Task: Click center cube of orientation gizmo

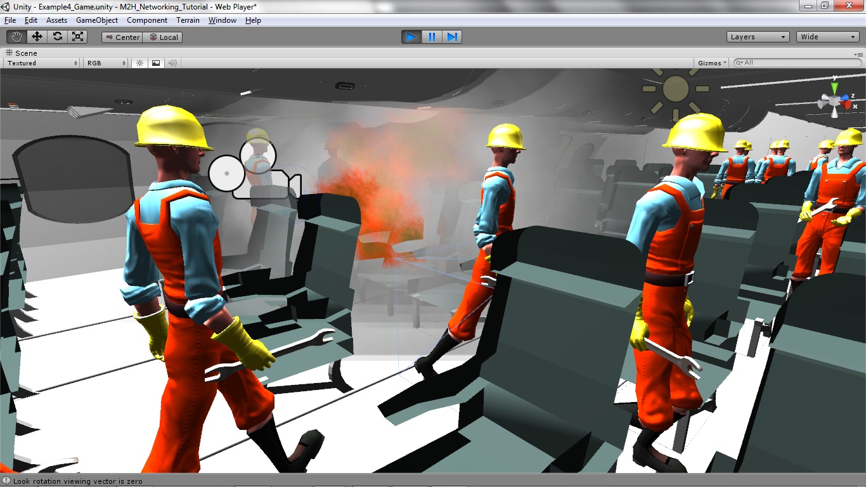Action: (x=834, y=100)
